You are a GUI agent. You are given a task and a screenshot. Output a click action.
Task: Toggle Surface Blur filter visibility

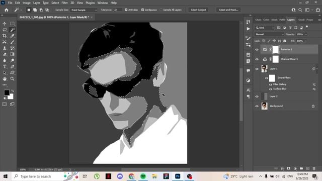click(271, 89)
